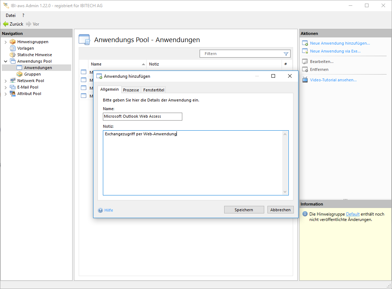
Task: Open the Datei menu
Action: 10,15
